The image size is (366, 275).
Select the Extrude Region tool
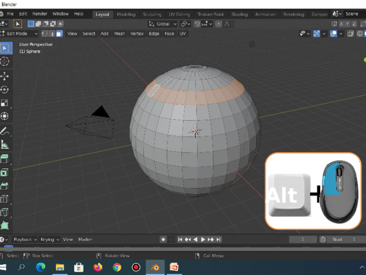(x=5, y=159)
